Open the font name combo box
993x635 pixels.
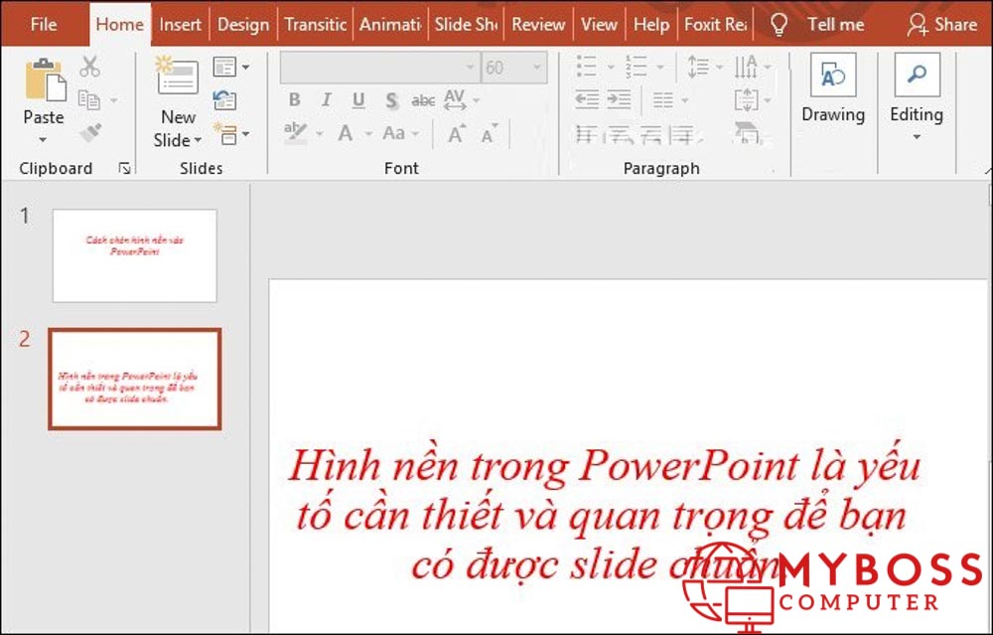378,68
